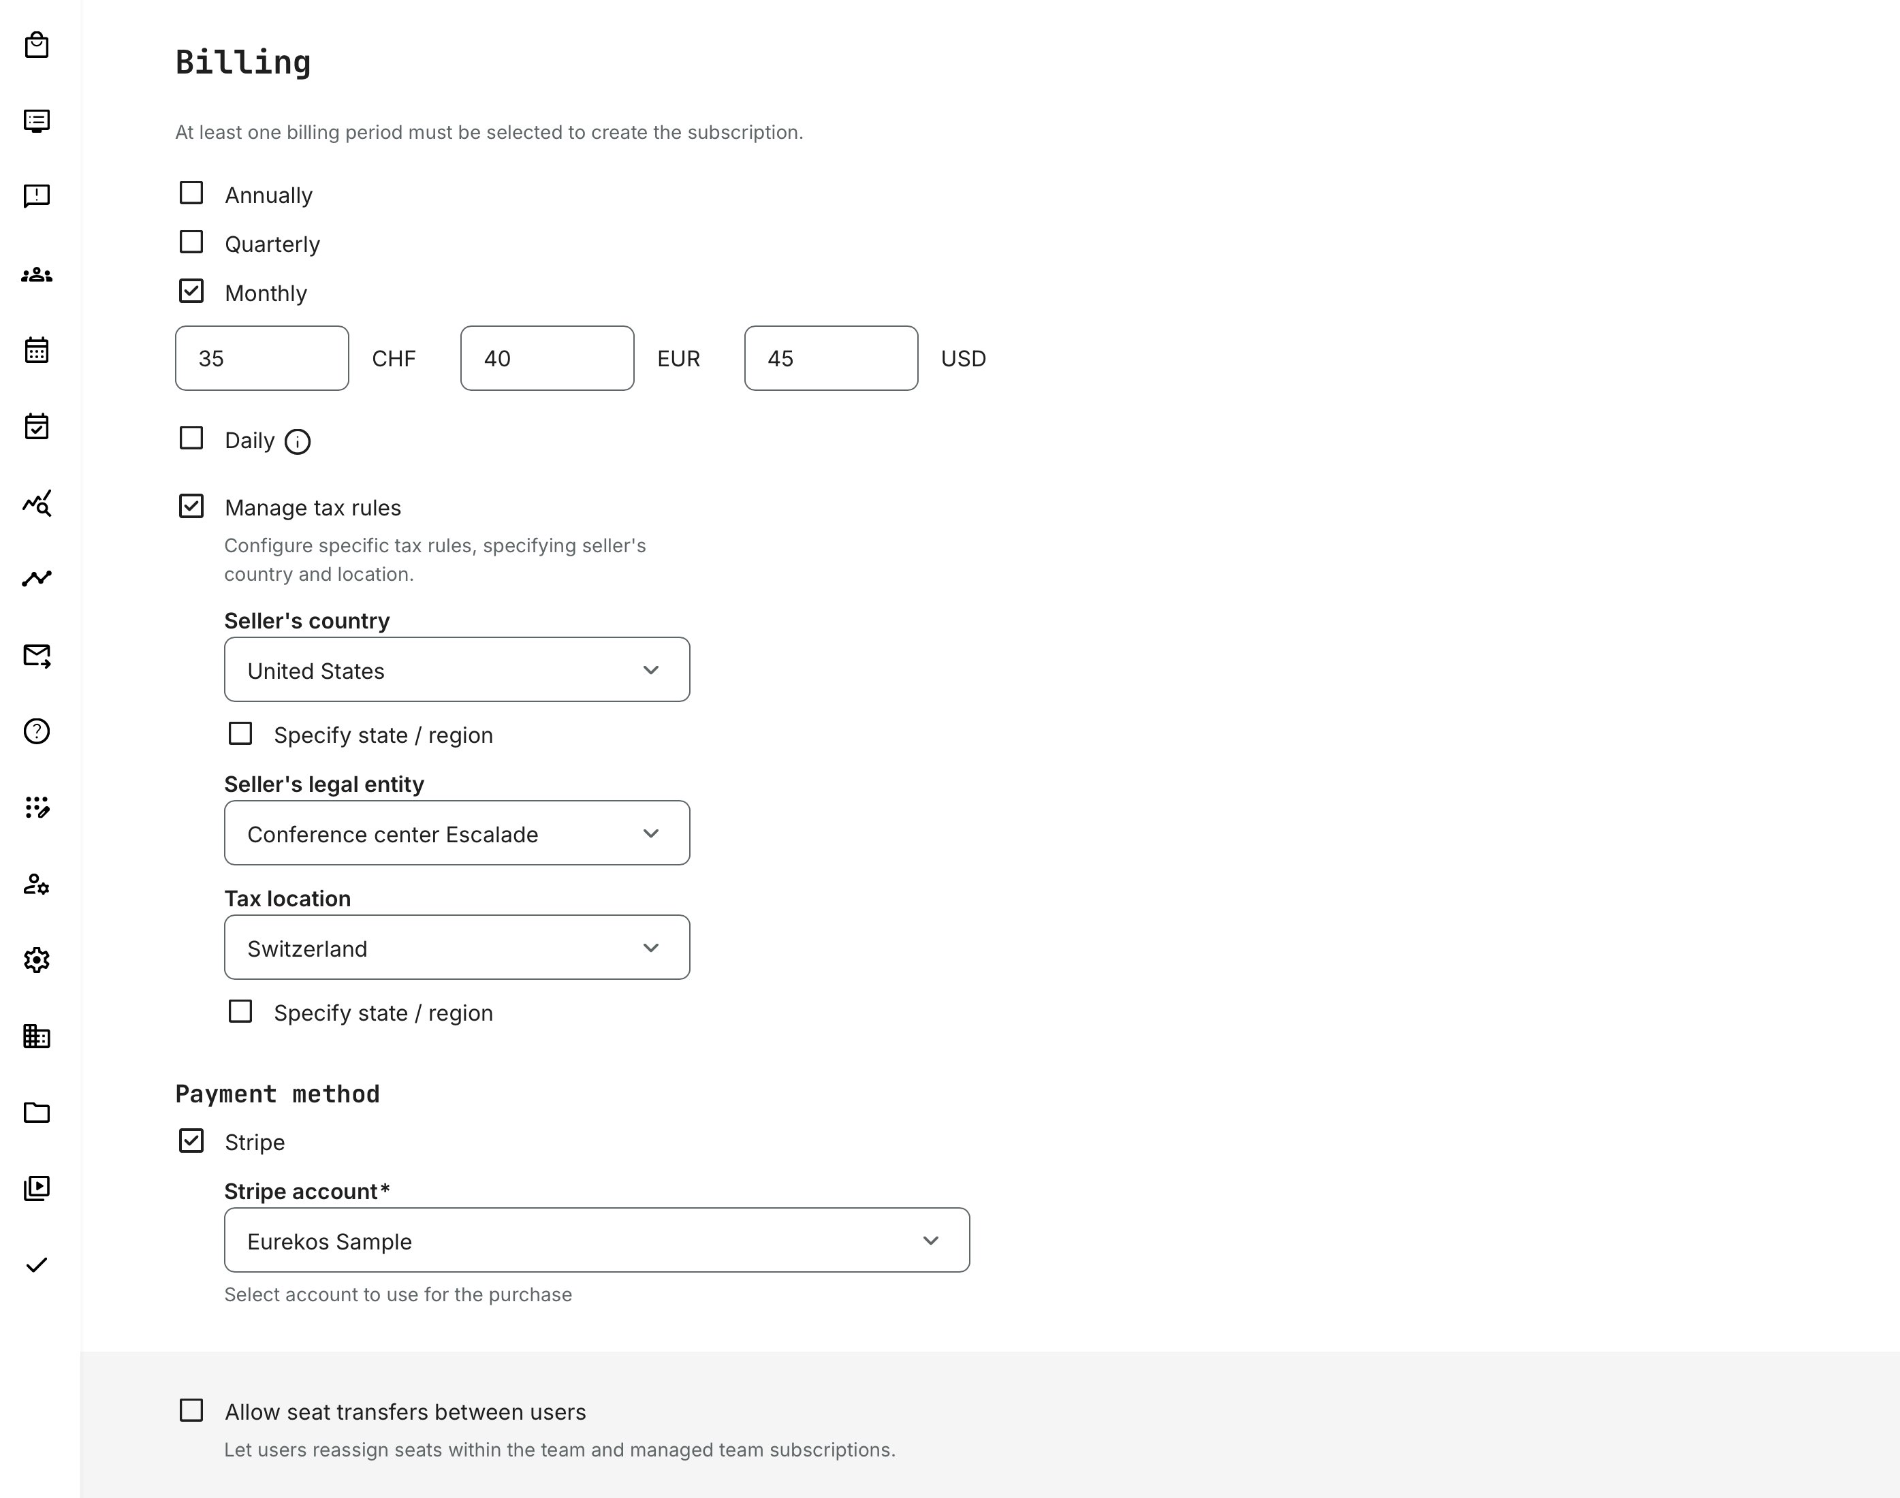This screenshot has height=1498, width=1900.
Task: Expand the Seller's legal entity dropdown
Action: pos(456,832)
